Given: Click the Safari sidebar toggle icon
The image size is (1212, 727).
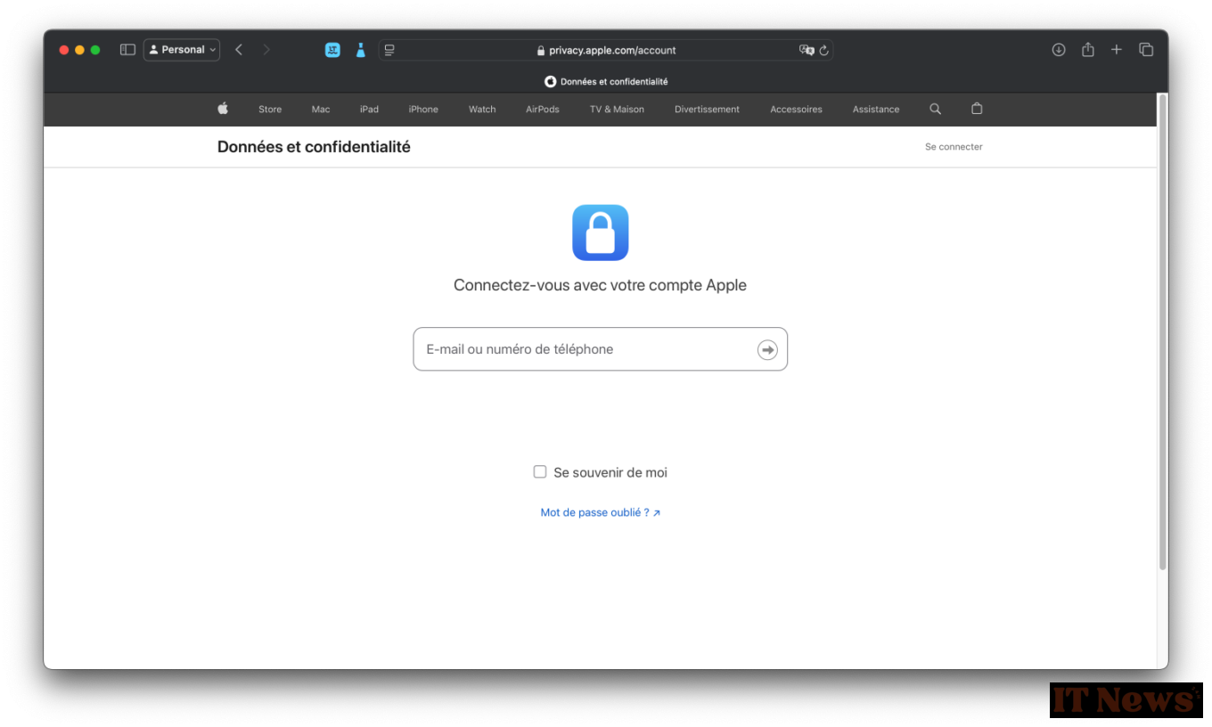Looking at the screenshot, I should pyautogui.click(x=127, y=50).
